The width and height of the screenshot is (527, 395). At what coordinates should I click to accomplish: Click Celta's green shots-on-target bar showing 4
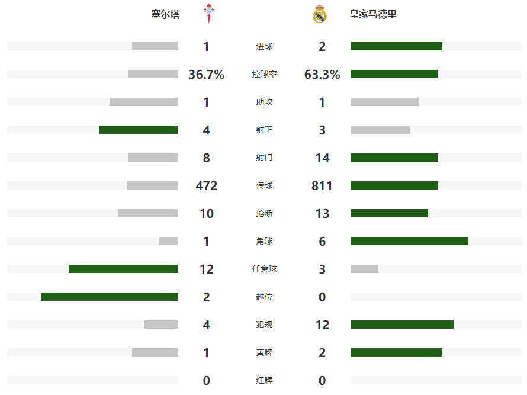tap(139, 130)
